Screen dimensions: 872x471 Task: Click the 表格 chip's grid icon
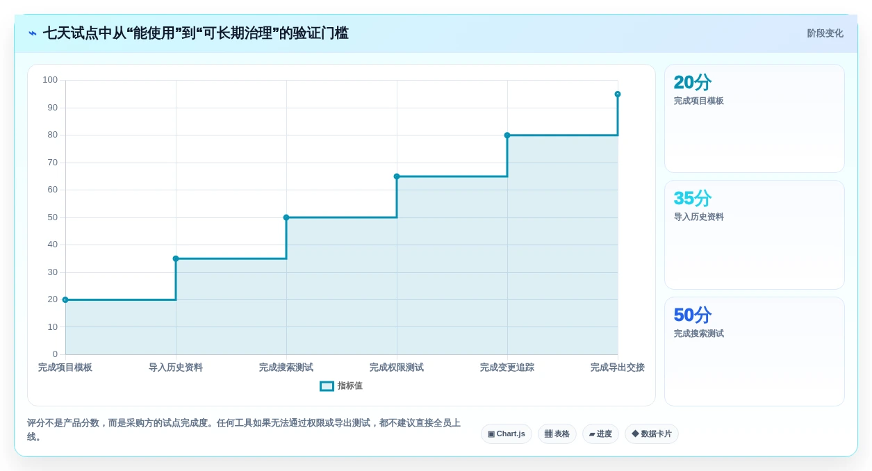[x=548, y=434]
